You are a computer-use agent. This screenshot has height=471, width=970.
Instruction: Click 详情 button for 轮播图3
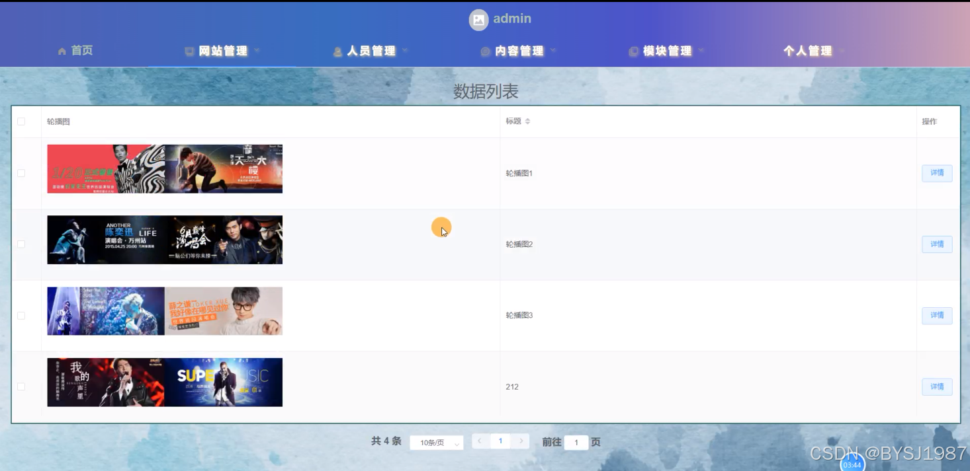[937, 316]
